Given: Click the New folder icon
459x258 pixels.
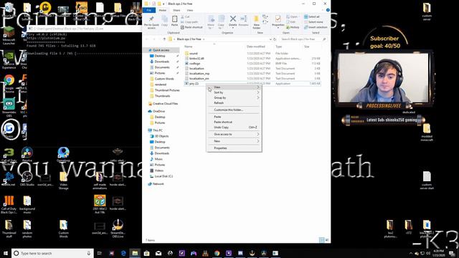Looking at the screenshot, I should 257,19.
